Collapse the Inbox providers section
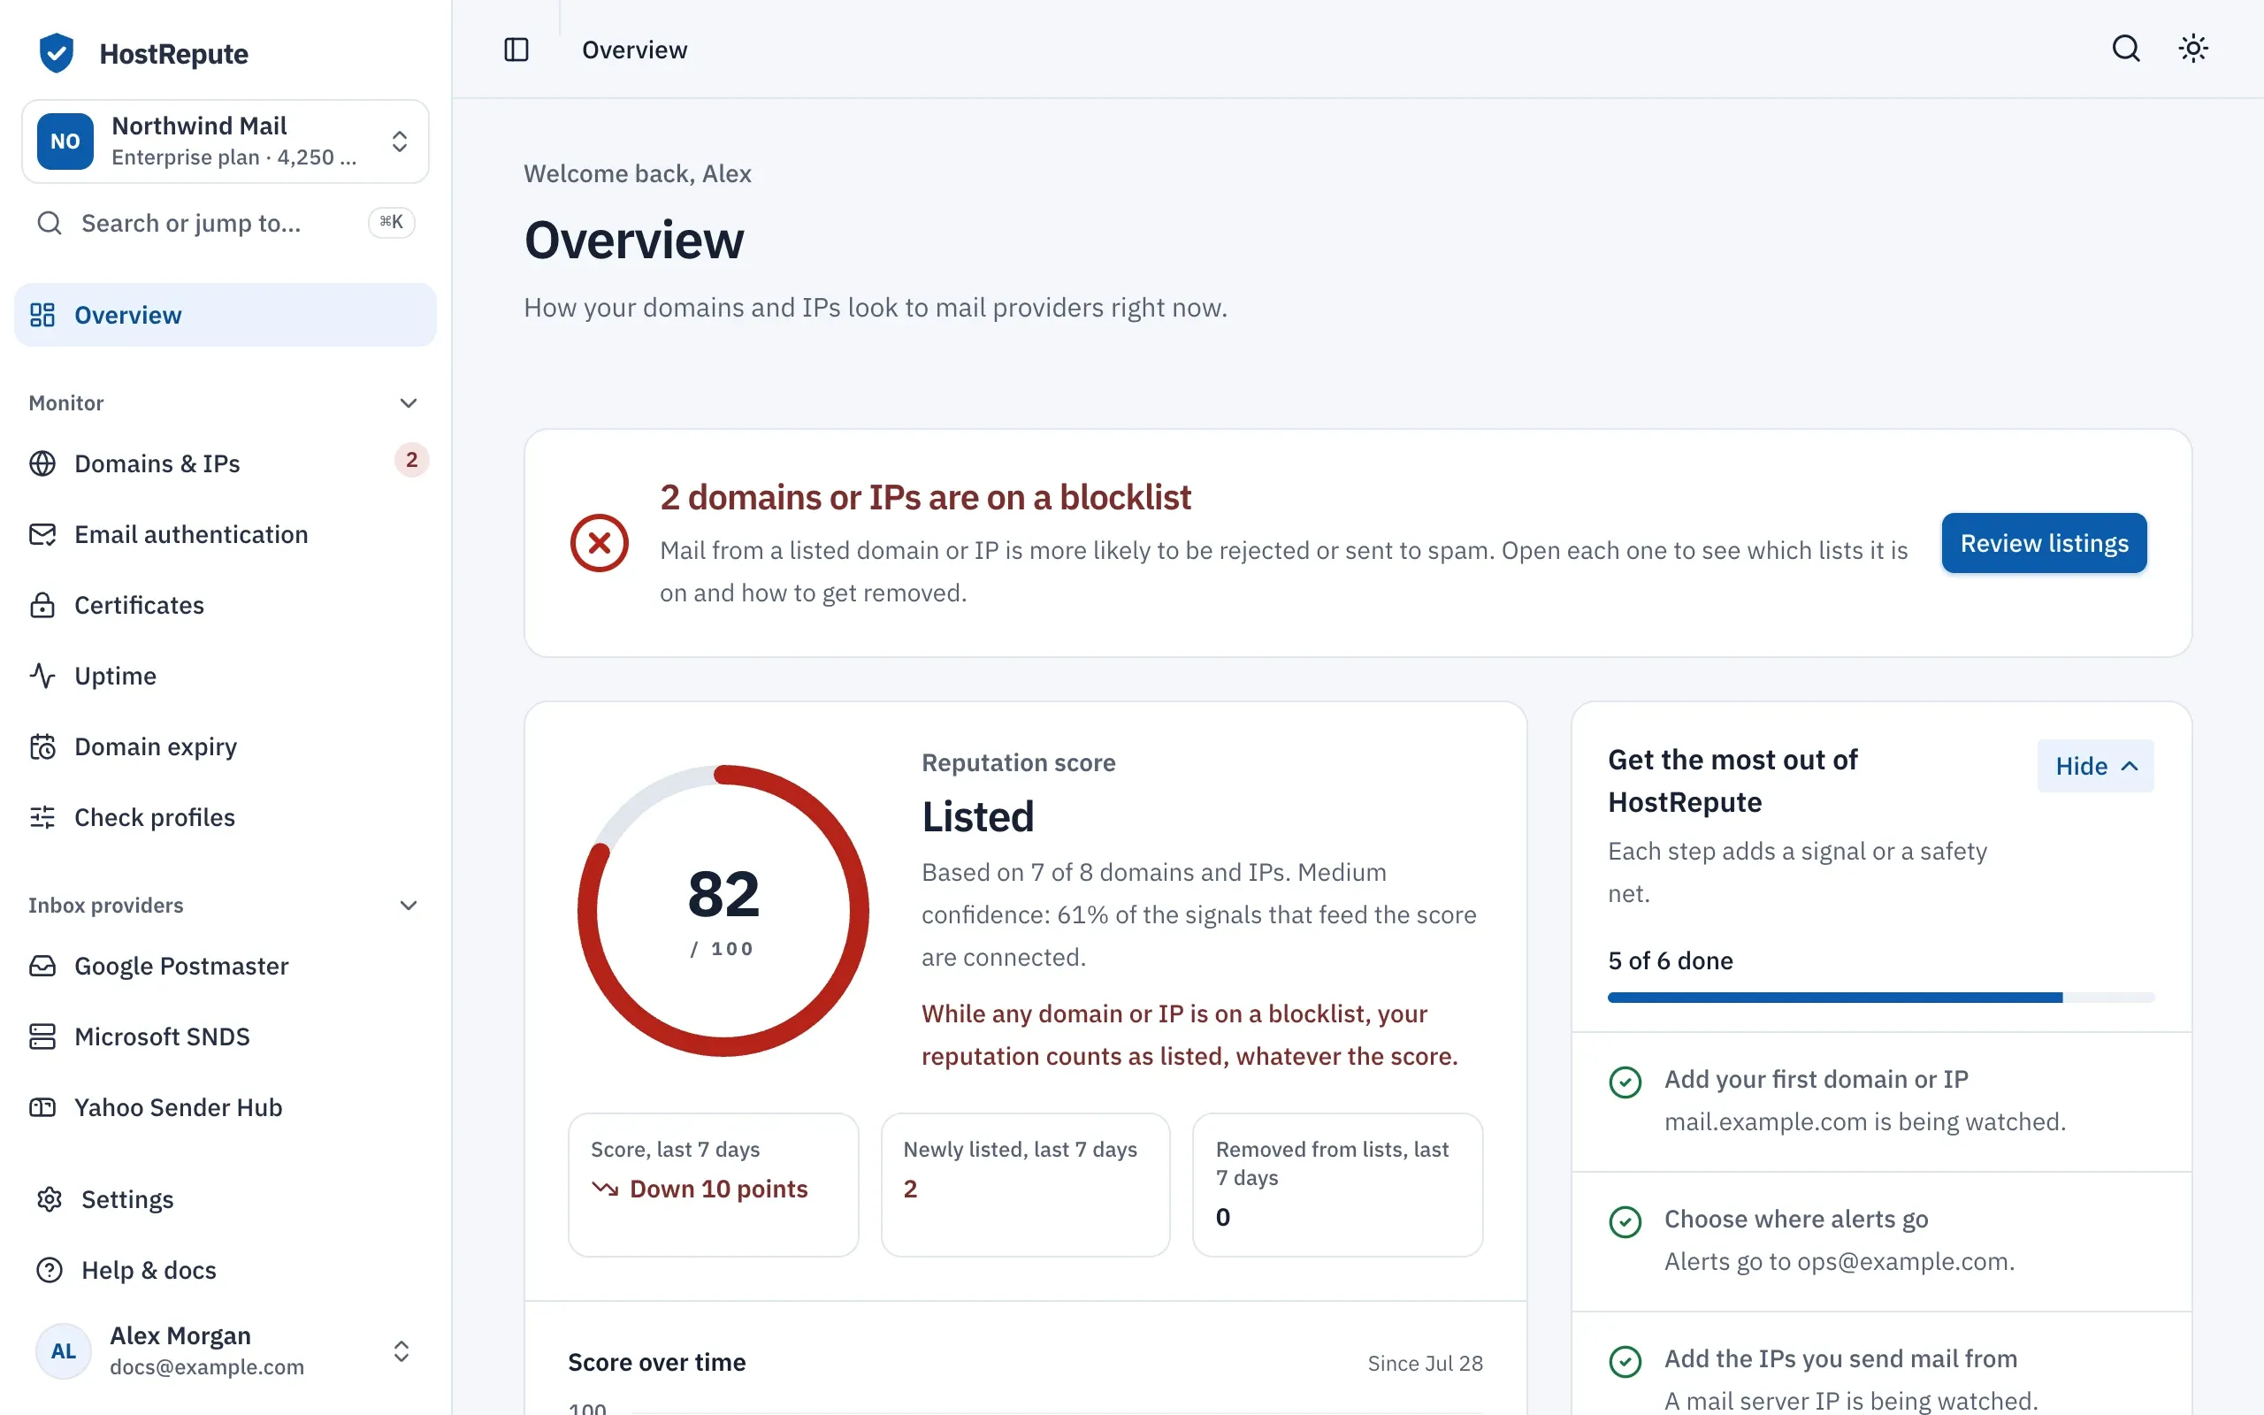The image size is (2264, 1415). point(408,906)
